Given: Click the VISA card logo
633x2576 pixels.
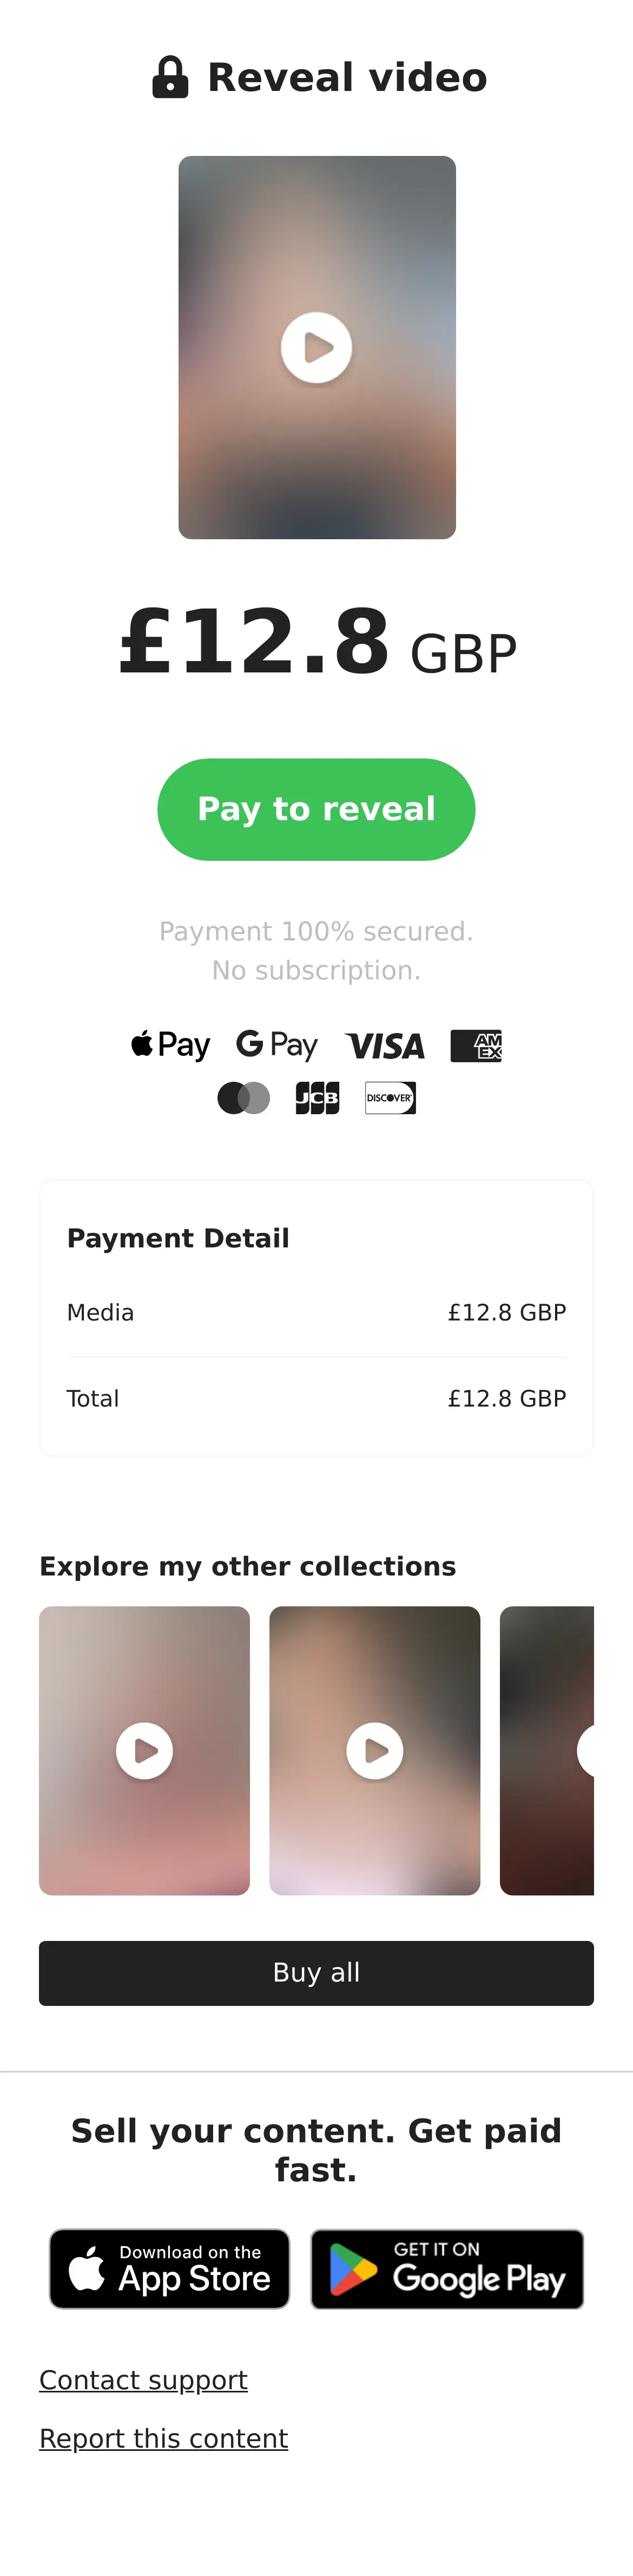Looking at the screenshot, I should (x=385, y=1046).
